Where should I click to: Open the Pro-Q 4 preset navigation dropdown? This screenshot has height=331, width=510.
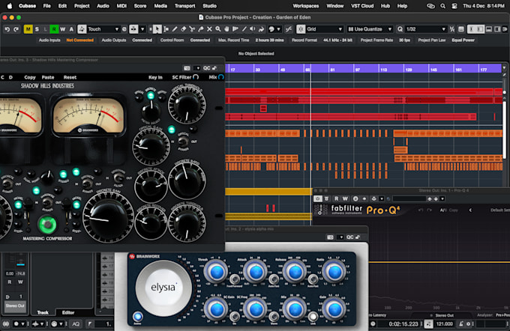click(442, 198)
